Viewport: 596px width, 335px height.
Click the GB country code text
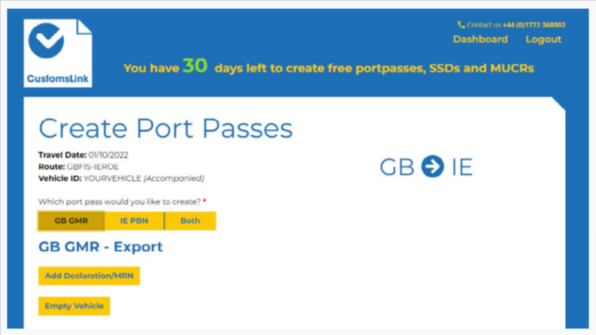pyautogui.click(x=397, y=167)
